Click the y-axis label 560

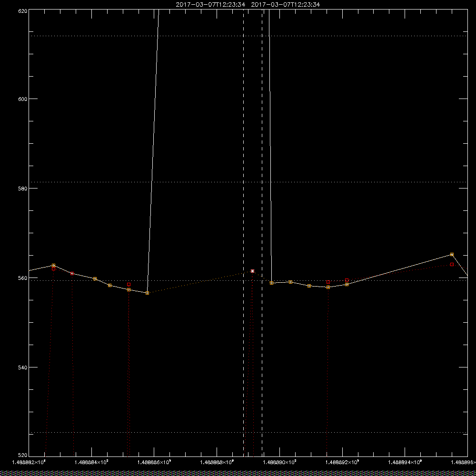tap(23, 278)
